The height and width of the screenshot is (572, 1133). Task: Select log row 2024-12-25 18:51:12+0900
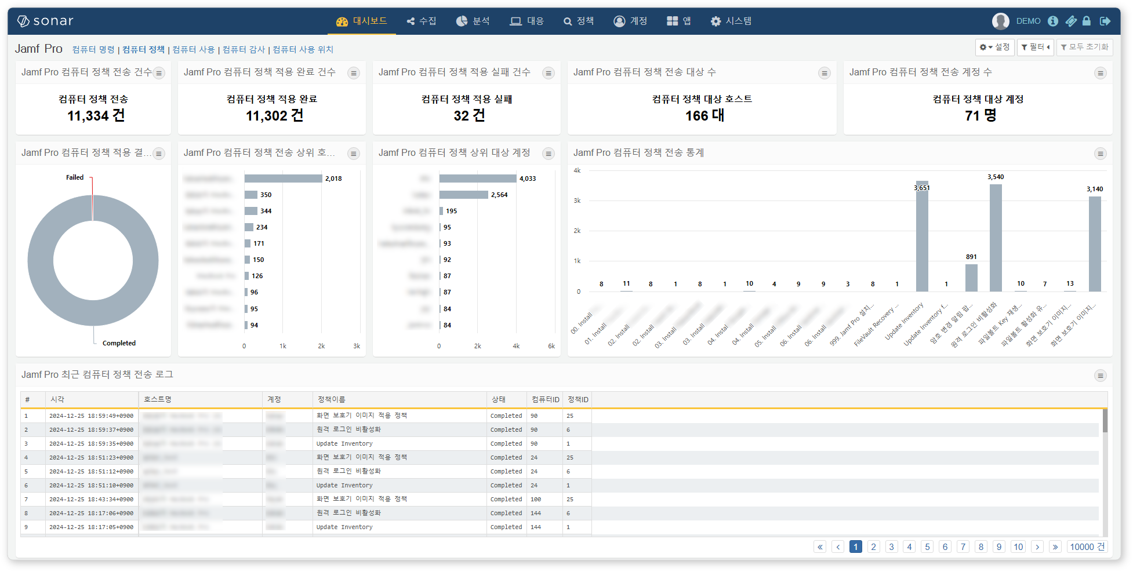tap(560, 472)
